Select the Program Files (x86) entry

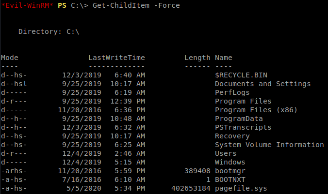click(256, 110)
